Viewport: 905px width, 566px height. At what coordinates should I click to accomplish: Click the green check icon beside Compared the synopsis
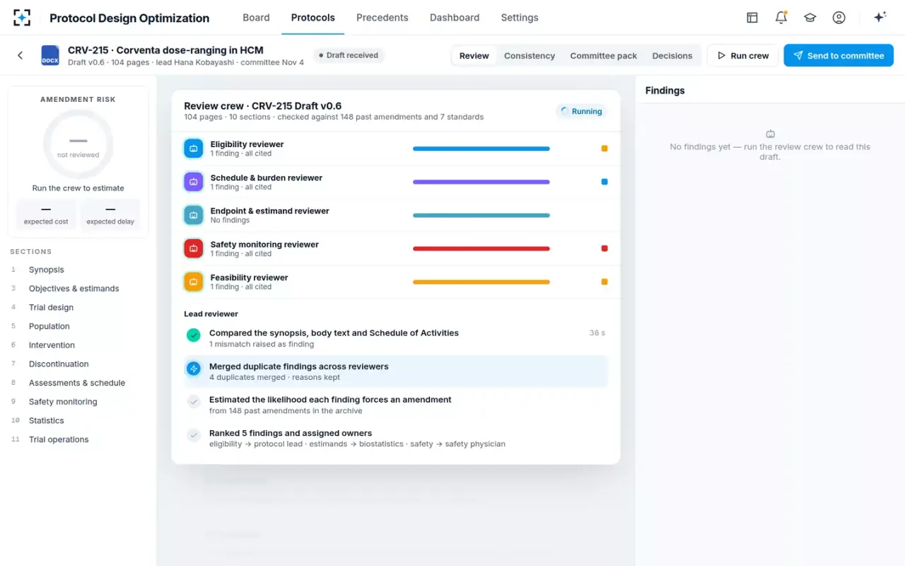tap(193, 335)
